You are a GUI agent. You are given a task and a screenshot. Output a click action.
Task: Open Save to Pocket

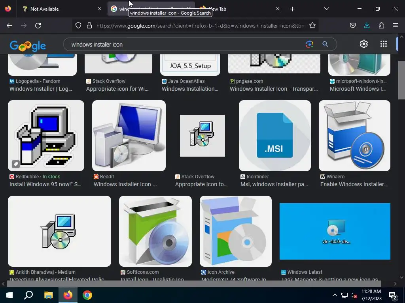pos(352,25)
